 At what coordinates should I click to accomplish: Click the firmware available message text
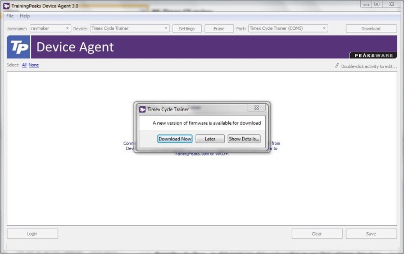[207, 123]
